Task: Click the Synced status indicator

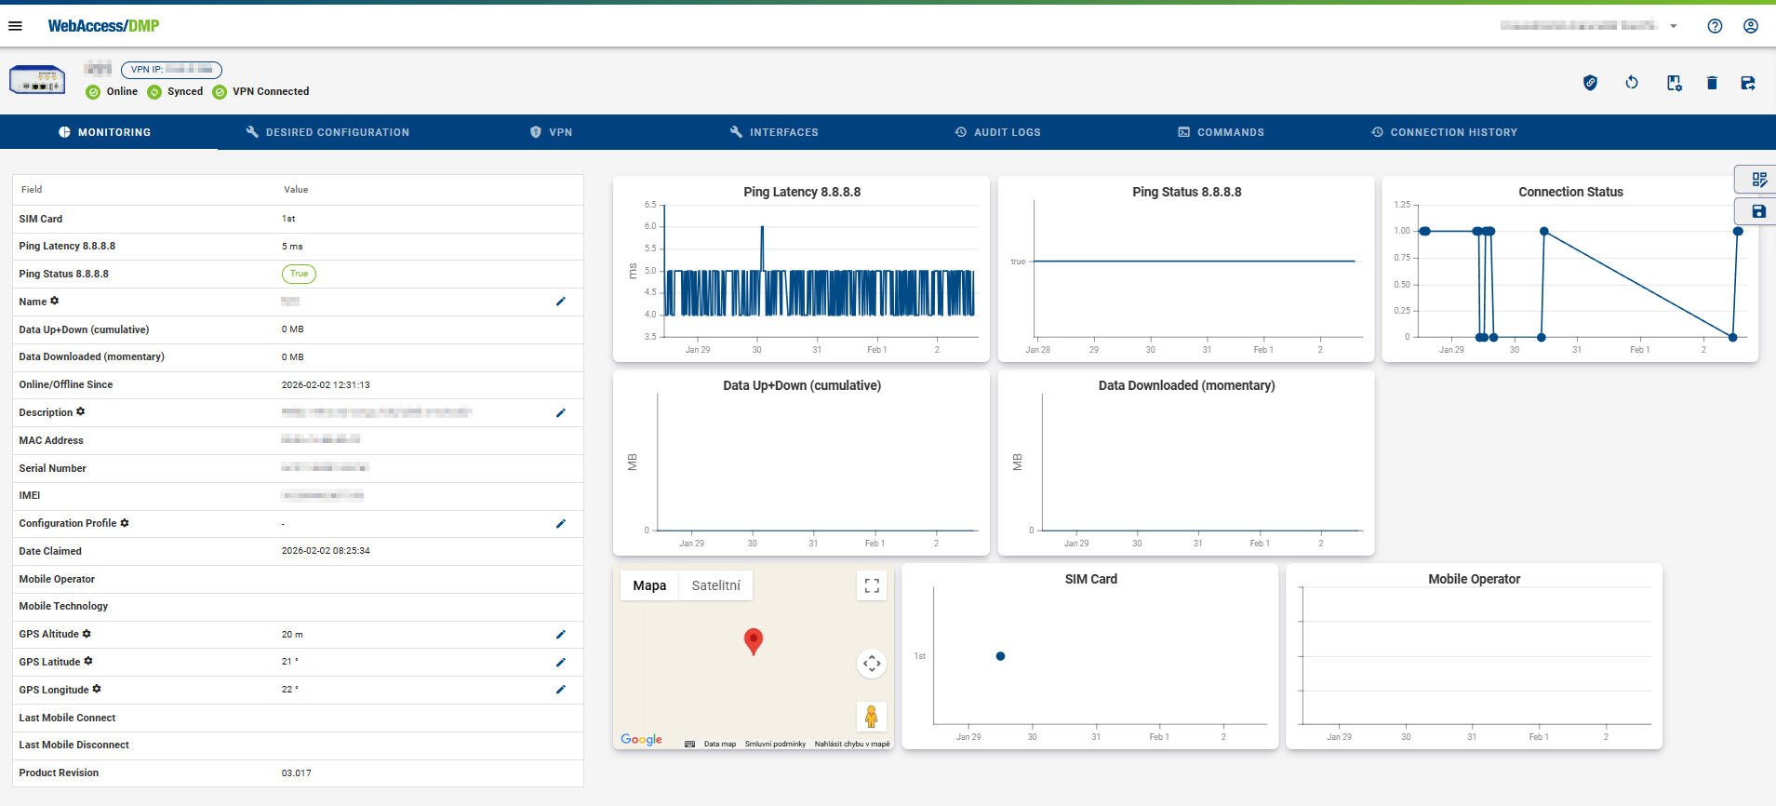Action: [175, 91]
